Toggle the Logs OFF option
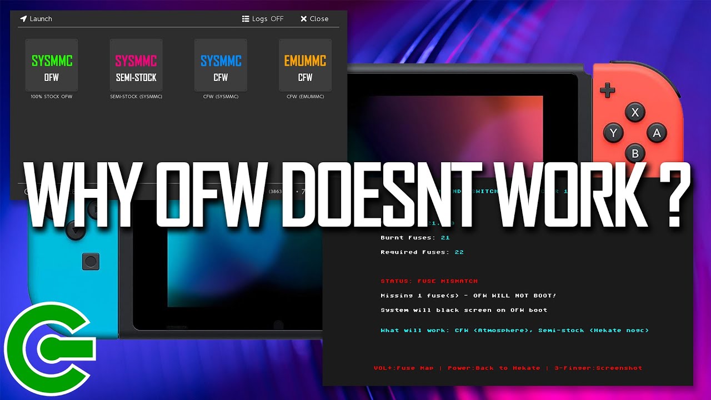The image size is (711, 400). pyautogui.click(x=263, y=19)
